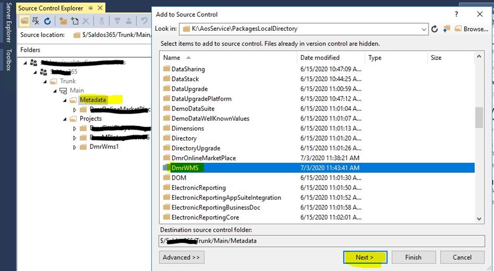Open the Server Explorer side tab
This screenshot has width=494, height=271.
tap(8, 22)
